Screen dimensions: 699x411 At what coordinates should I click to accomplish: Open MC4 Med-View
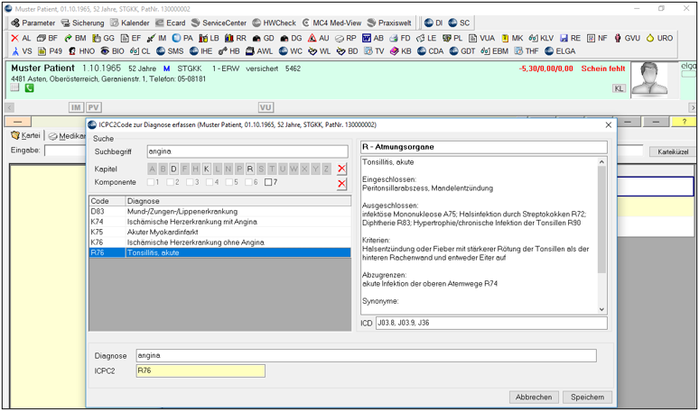[332, 23]
